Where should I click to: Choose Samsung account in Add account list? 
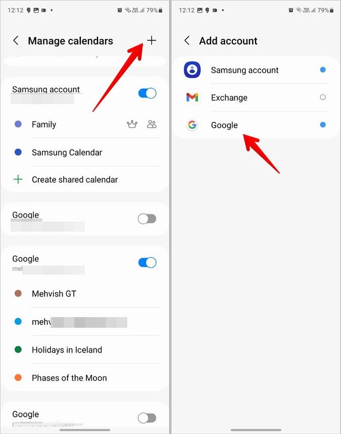click(x=256, y=70)
